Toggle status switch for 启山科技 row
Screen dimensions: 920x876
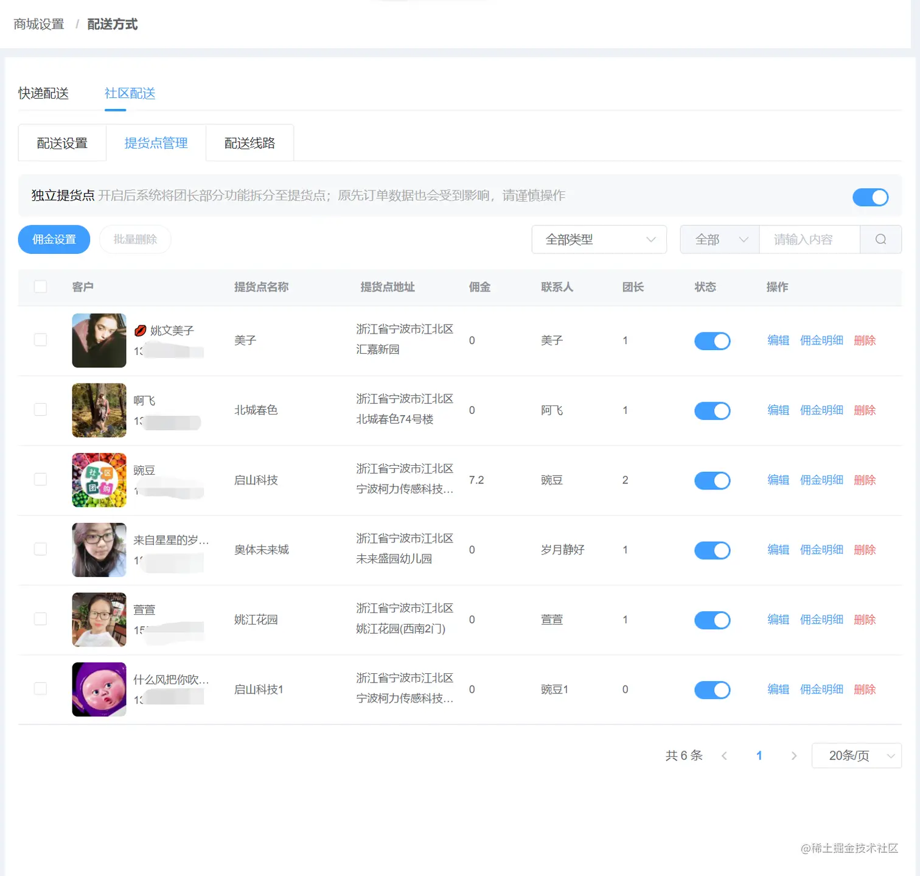[x=712, y=480]
